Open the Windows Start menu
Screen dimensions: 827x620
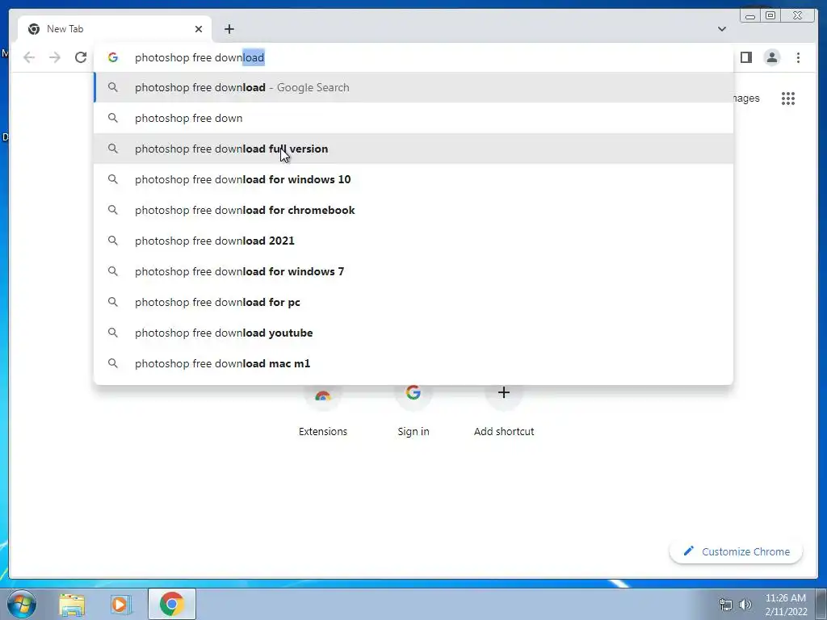tap(21, 604)
